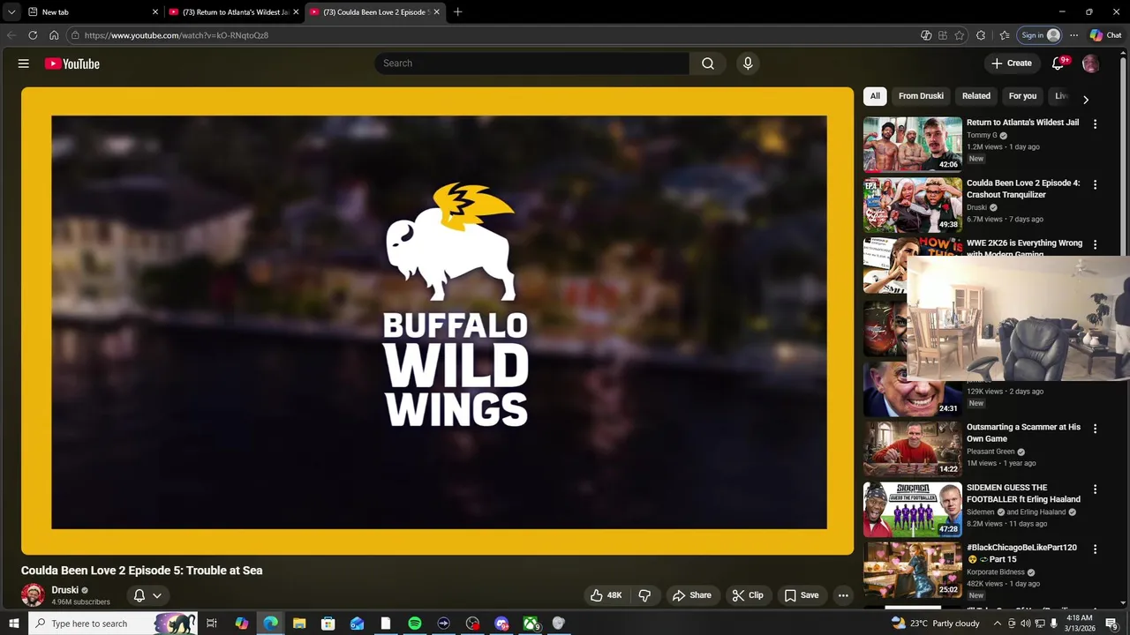Open browser extensions puzzle icon
Image resolution: width=1130 pixels, height=635 pixels.
pyautogui.click(x=981, y=35)
